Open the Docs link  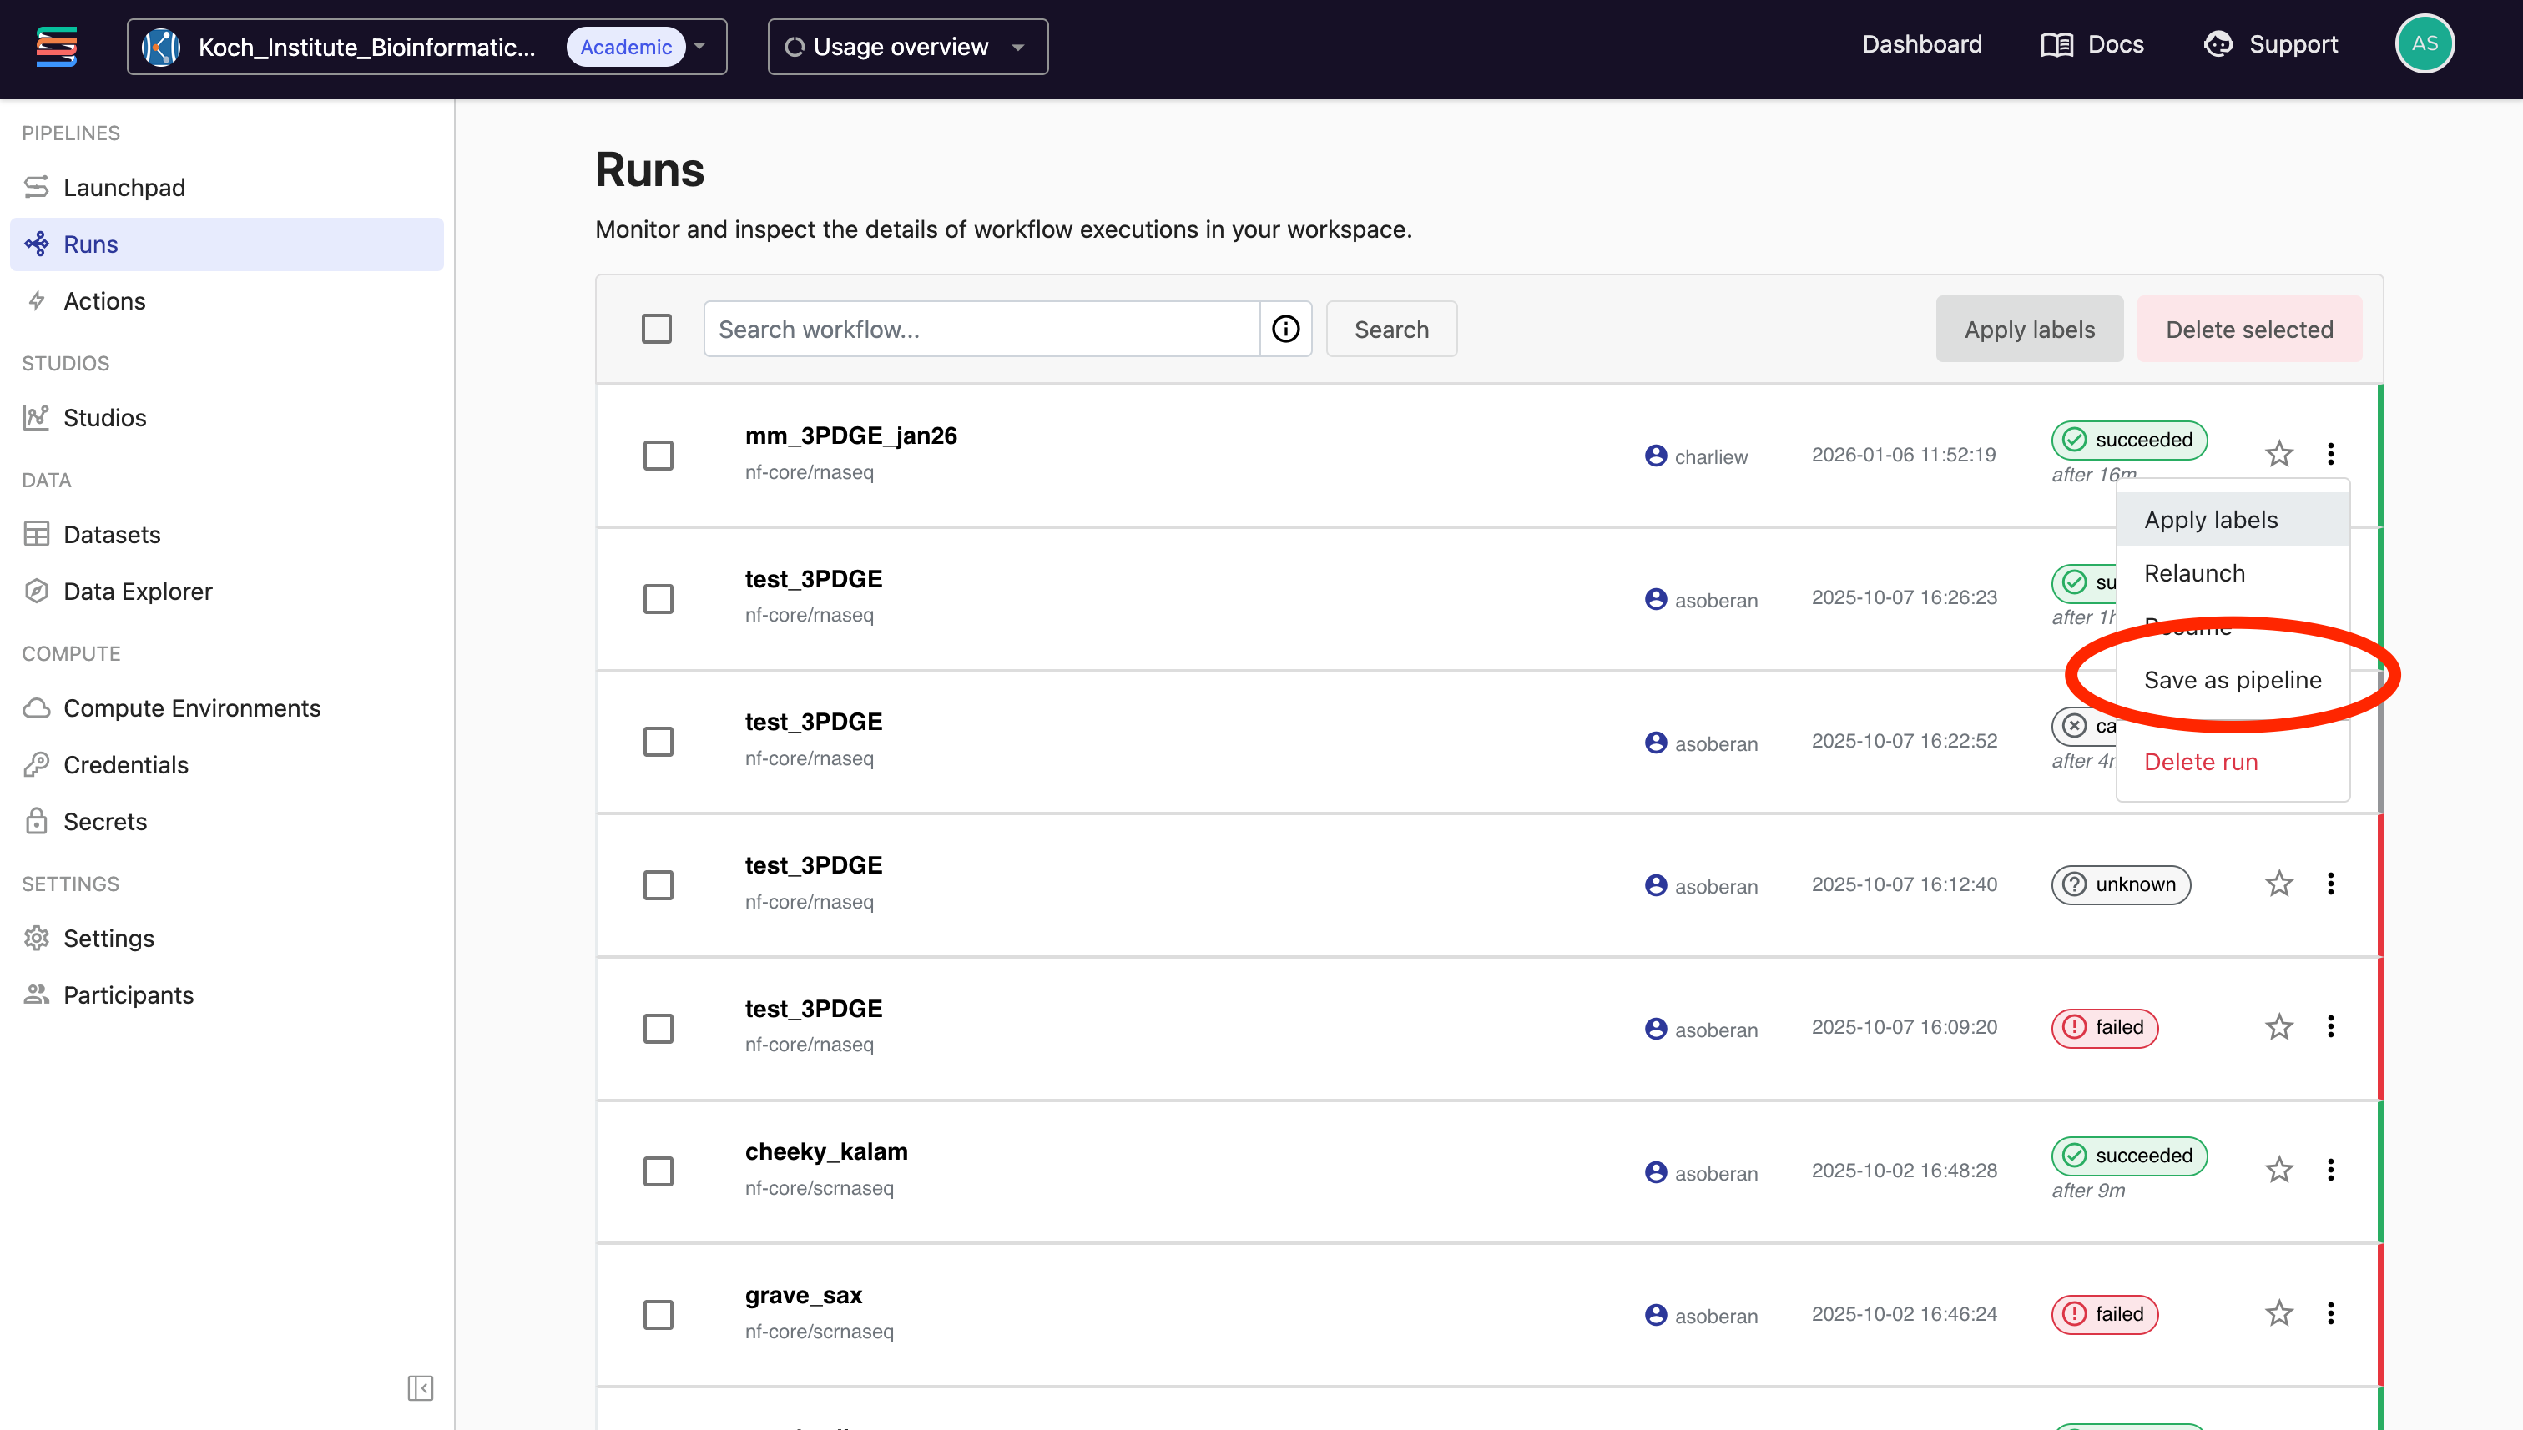point(2092,44)
